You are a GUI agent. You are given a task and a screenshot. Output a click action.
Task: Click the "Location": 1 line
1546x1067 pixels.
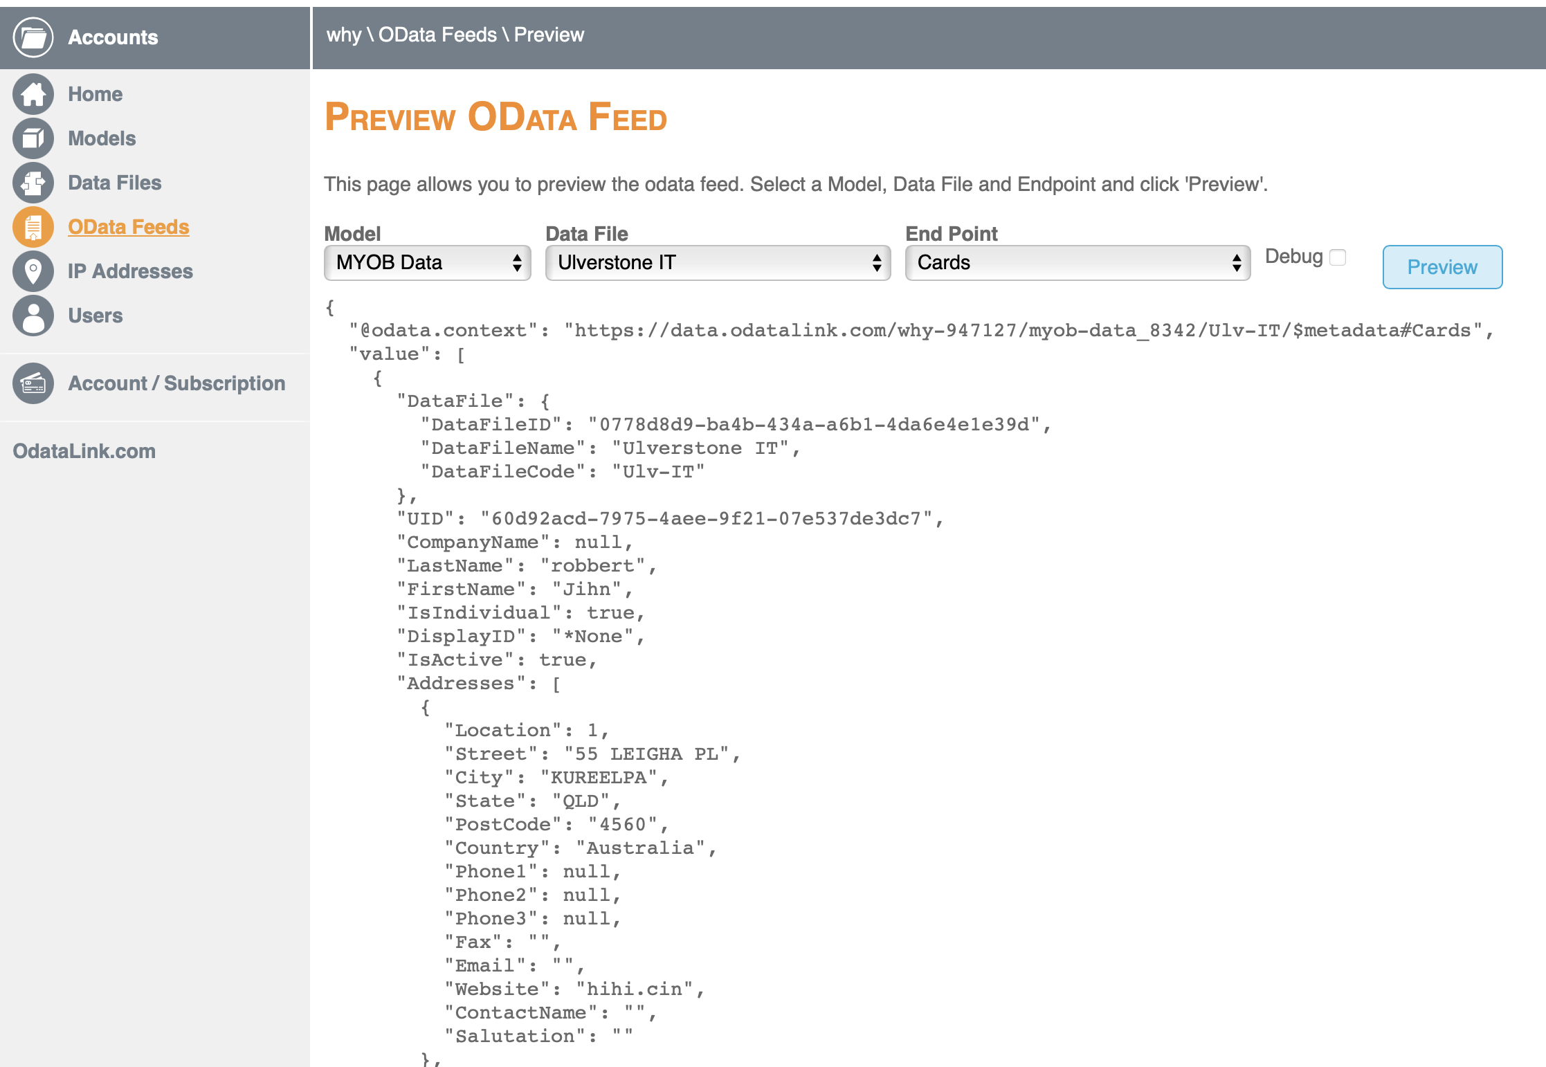[526, 731]
